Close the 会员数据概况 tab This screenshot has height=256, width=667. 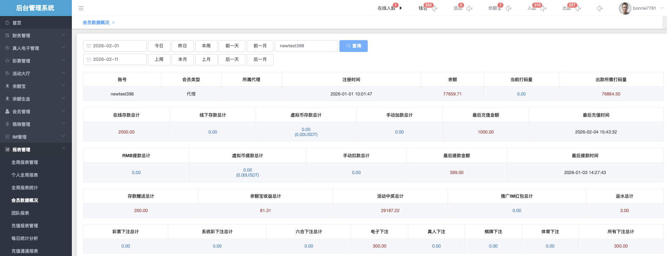click(x=113, y=23)
